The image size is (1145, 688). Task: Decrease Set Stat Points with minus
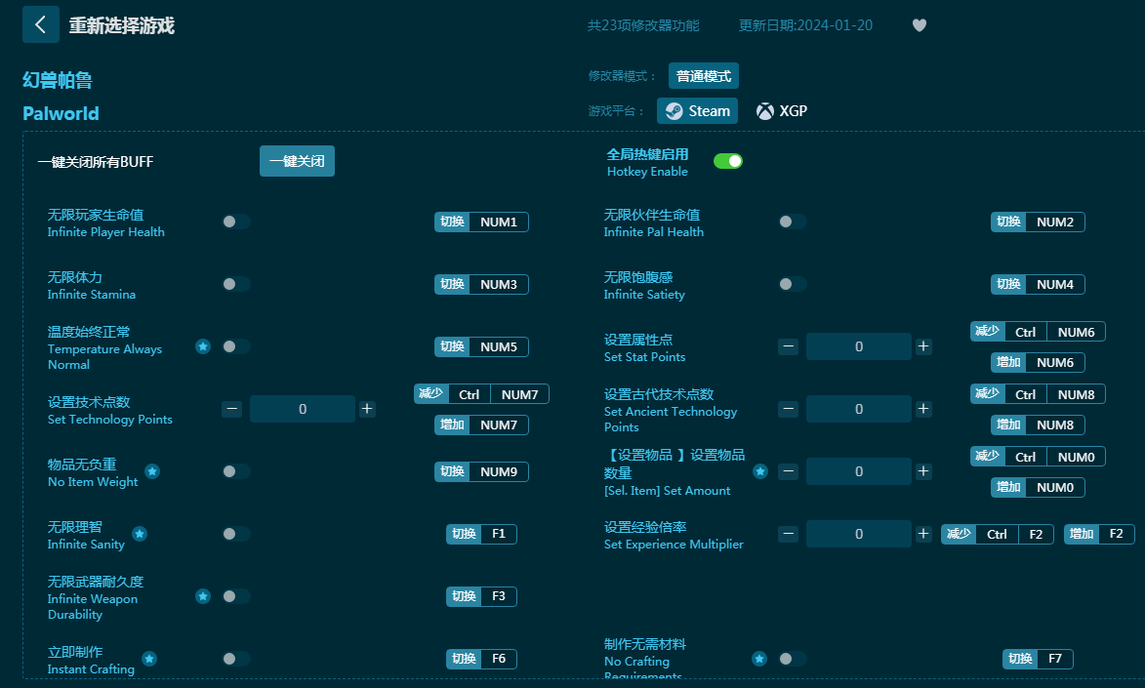point(788,346)
